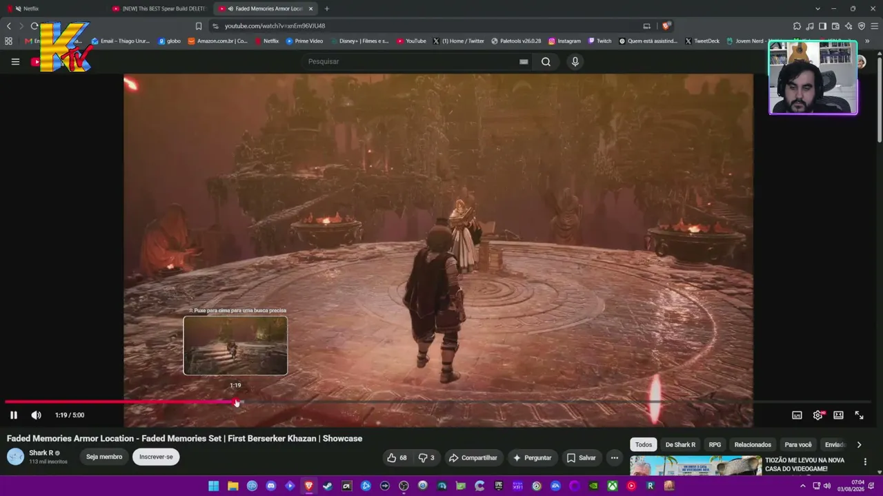
Task: Click the Compartilhar share button
Action: pos(473,457)
